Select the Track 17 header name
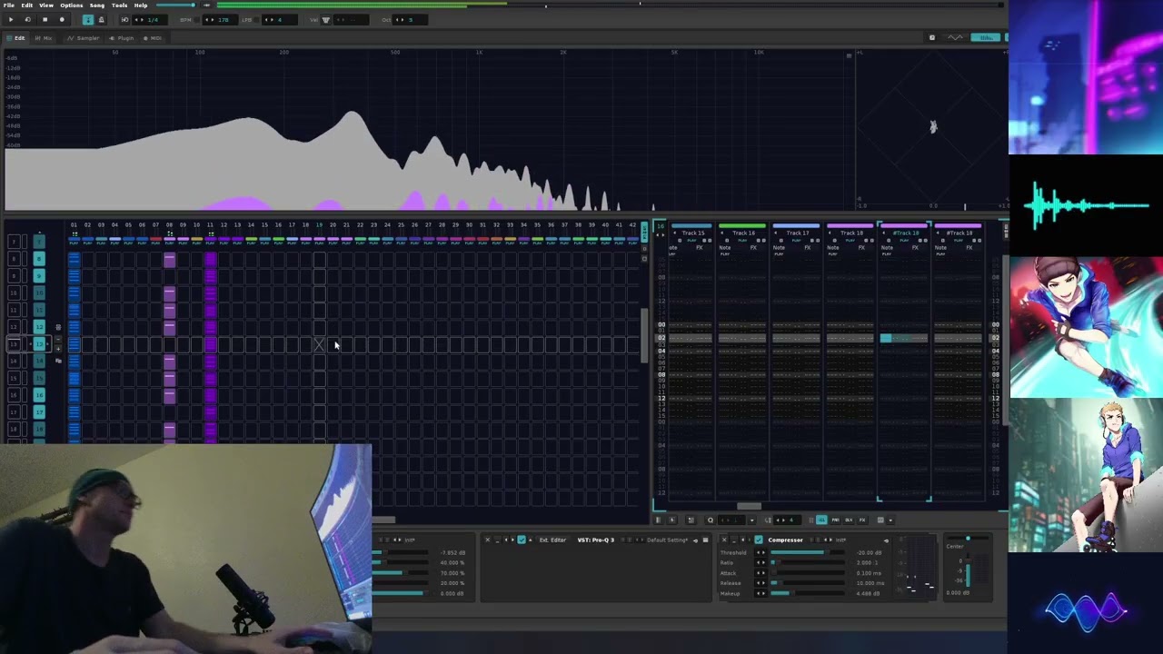1163x654 pixels. coord(798,233)
